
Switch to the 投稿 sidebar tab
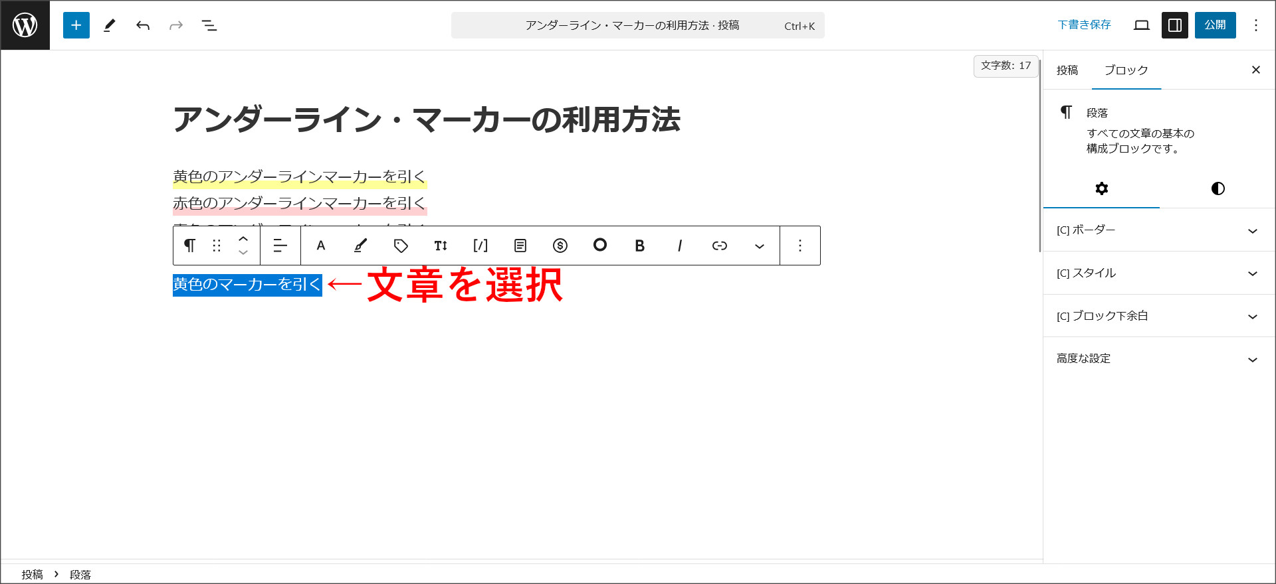[1067, 70]
